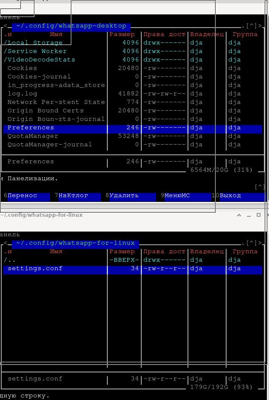Viewport: 269px width, 400px height.
Task: Select the Network Per~stent State file
Action: coord(133,102)
